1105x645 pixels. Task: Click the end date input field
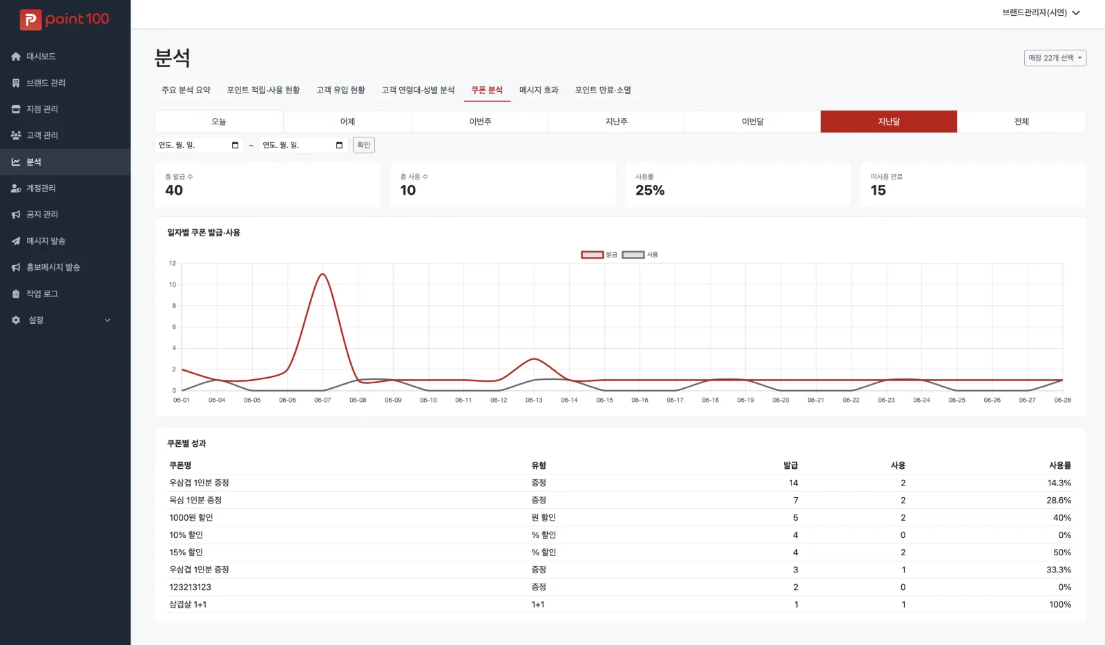(302, 145)
